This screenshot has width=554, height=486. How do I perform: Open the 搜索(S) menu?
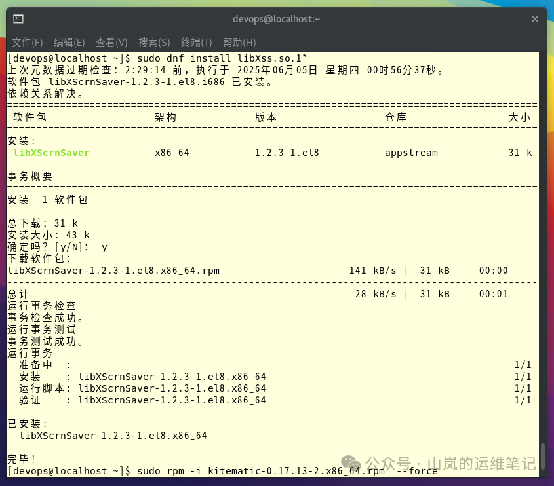tap(154, 43)
